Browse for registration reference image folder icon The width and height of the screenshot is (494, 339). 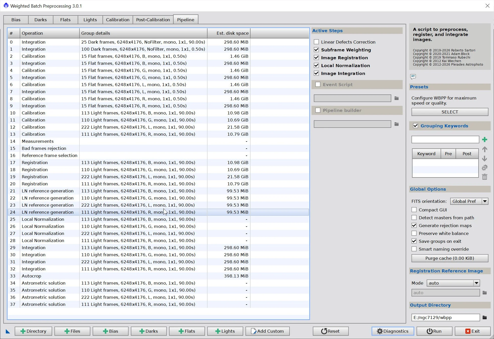(x=484, y=293)
